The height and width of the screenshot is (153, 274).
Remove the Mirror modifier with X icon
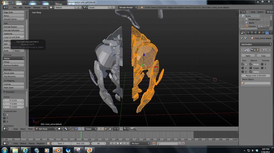pyautogui.click(x=269, y=50)
